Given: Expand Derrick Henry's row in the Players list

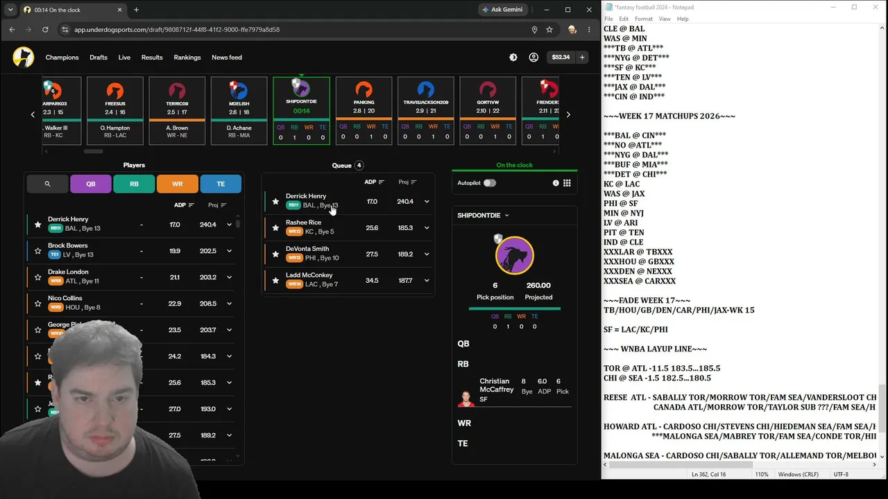Looking at the screenshot, I should [229, 225].
